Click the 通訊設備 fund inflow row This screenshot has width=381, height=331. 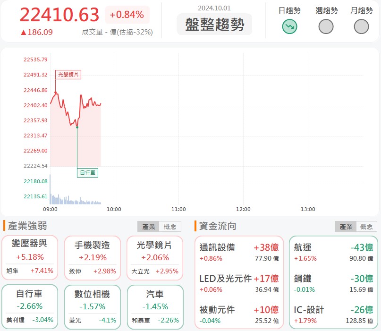[x=239, y=253]
